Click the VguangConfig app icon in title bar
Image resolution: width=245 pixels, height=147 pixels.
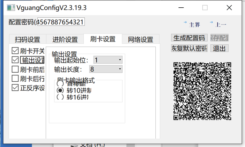(11, 8)
